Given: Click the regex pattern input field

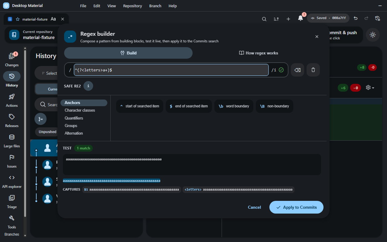Looking at the screenshot, I should pos(171,70).
